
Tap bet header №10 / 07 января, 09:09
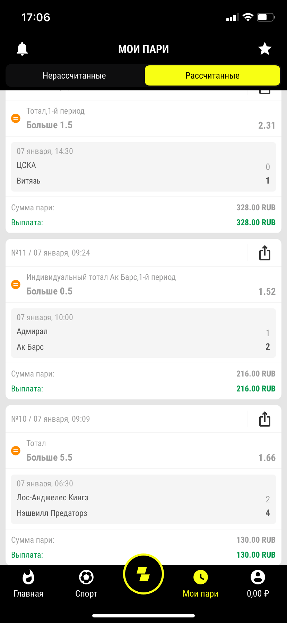click(x=51, y=419)
